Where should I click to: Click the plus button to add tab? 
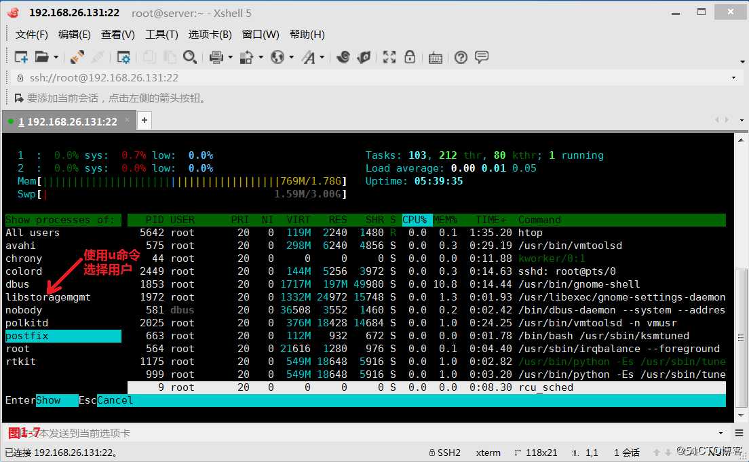[x=145, y=120]
